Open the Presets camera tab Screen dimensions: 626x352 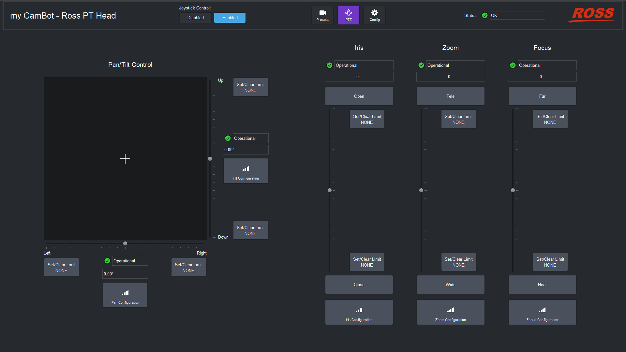(322, 15)
